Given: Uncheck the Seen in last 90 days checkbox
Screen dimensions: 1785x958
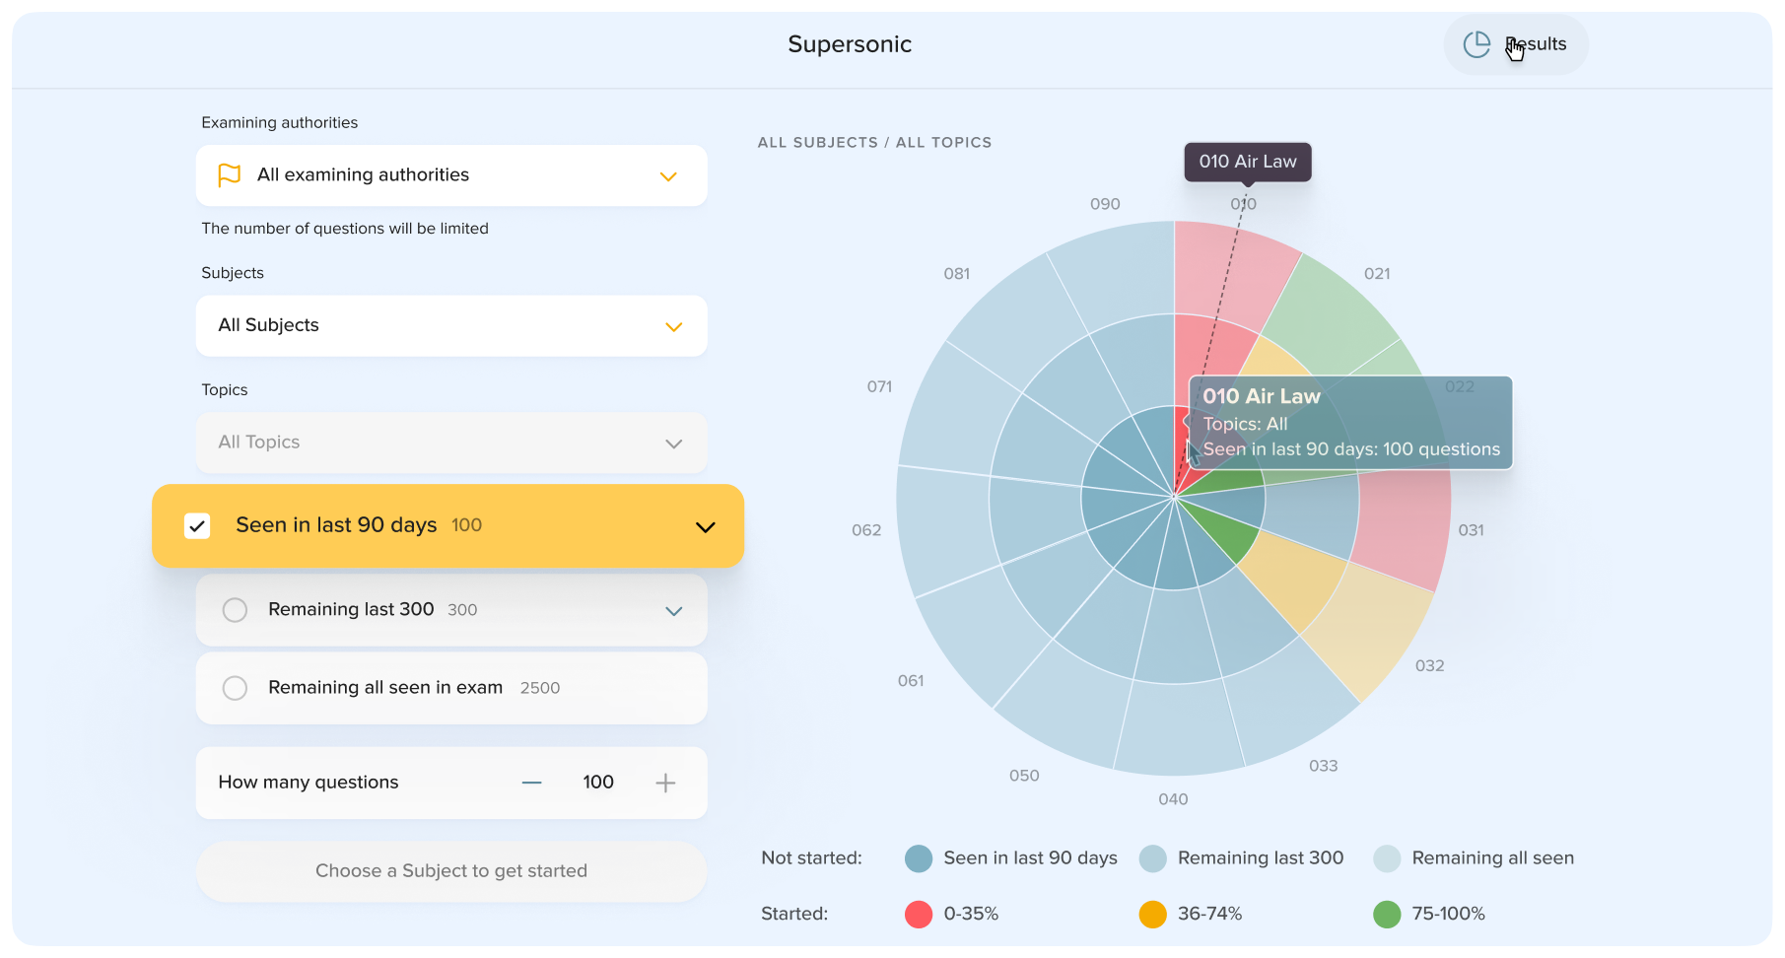Looking at the screenshot, I should point(197,525).
